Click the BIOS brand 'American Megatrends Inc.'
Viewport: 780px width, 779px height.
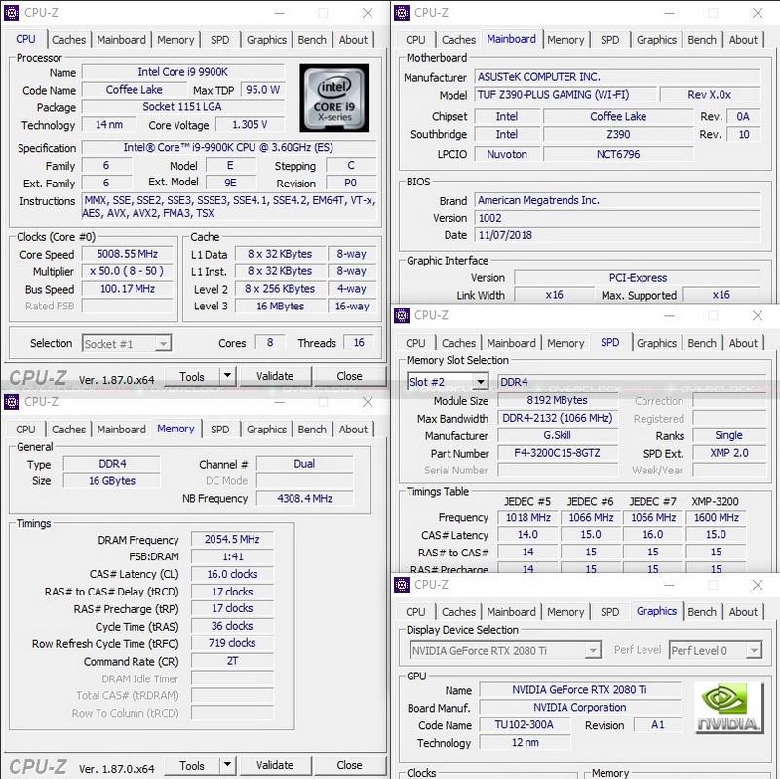[617, 200]
